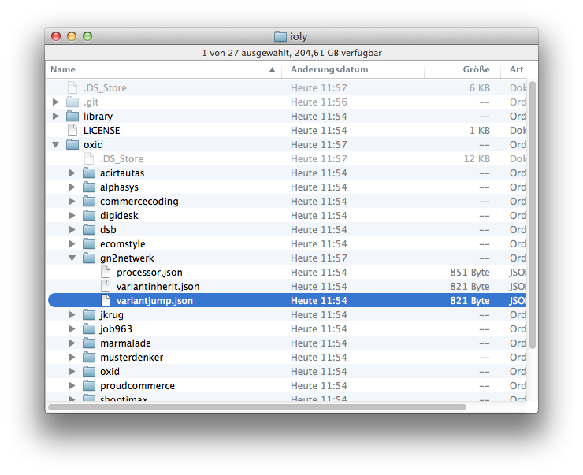Click the LICENSE document icon
Image resolution: width=583 pixels, height=475 pixels.
(x=72, y=130)
